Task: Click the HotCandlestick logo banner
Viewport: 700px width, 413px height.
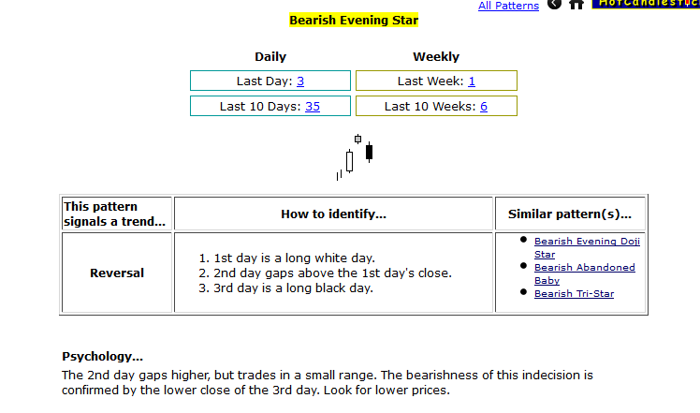Action: click(x=646, y=4)
